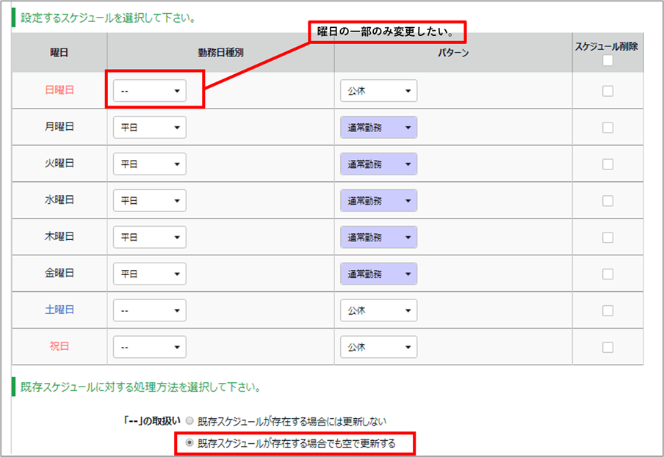Click the 勤務日種別 column header
664x457 pixels.
pyautogui.click(x=220, y=53)
